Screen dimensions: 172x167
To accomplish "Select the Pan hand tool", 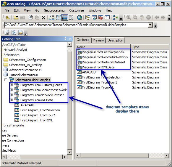I will [142, 17].
